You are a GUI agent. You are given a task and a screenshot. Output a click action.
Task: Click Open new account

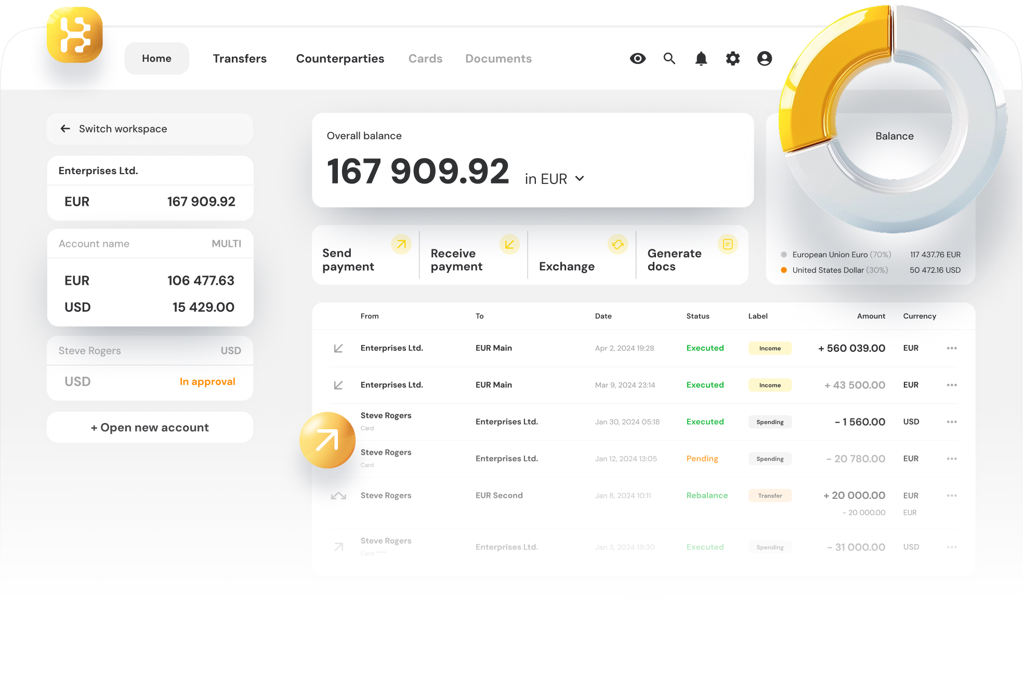point(150,427)
